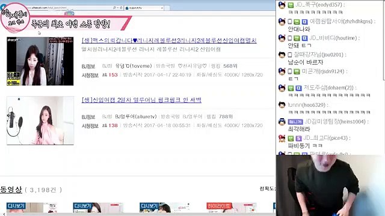Viewport: 385px width, 216px height.
Task: Click username JD_비비디(houtime)
Action: click(x=333, y=38)
